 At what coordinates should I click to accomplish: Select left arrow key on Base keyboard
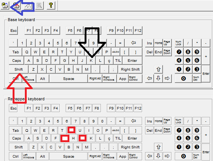point(150,78)
